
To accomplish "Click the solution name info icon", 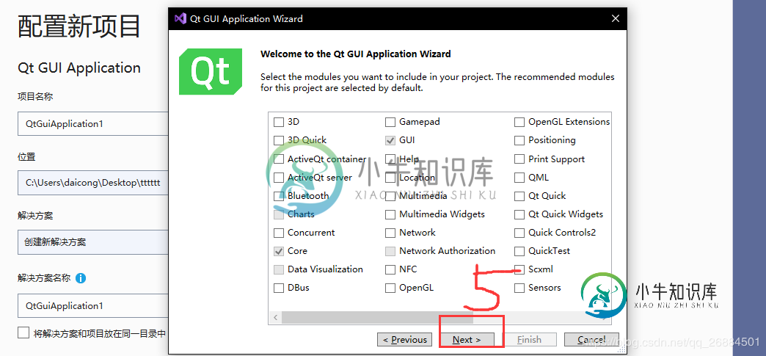I will point(81,278).
